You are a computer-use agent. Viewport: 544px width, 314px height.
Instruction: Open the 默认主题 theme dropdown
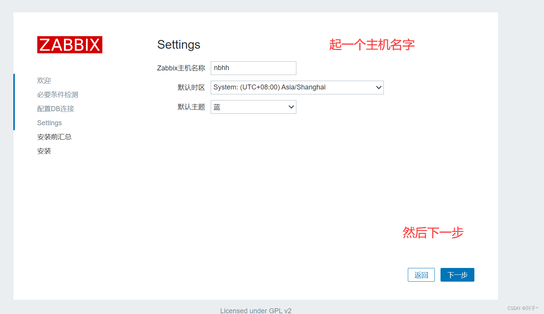pyautogui.click(x=253, y=107)
